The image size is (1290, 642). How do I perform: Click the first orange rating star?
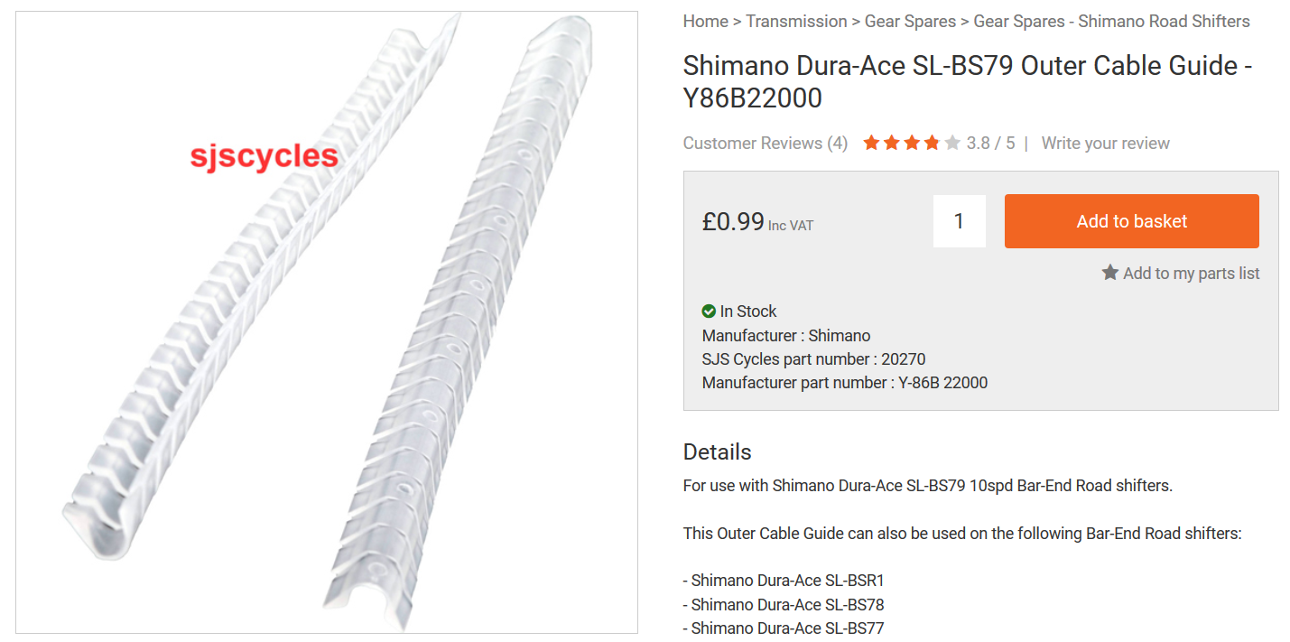tap(871, 143)
